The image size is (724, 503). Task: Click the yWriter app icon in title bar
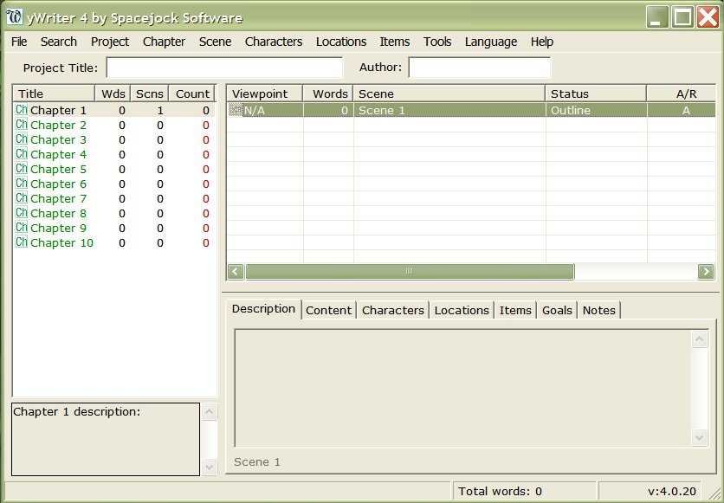coord(15,17)
